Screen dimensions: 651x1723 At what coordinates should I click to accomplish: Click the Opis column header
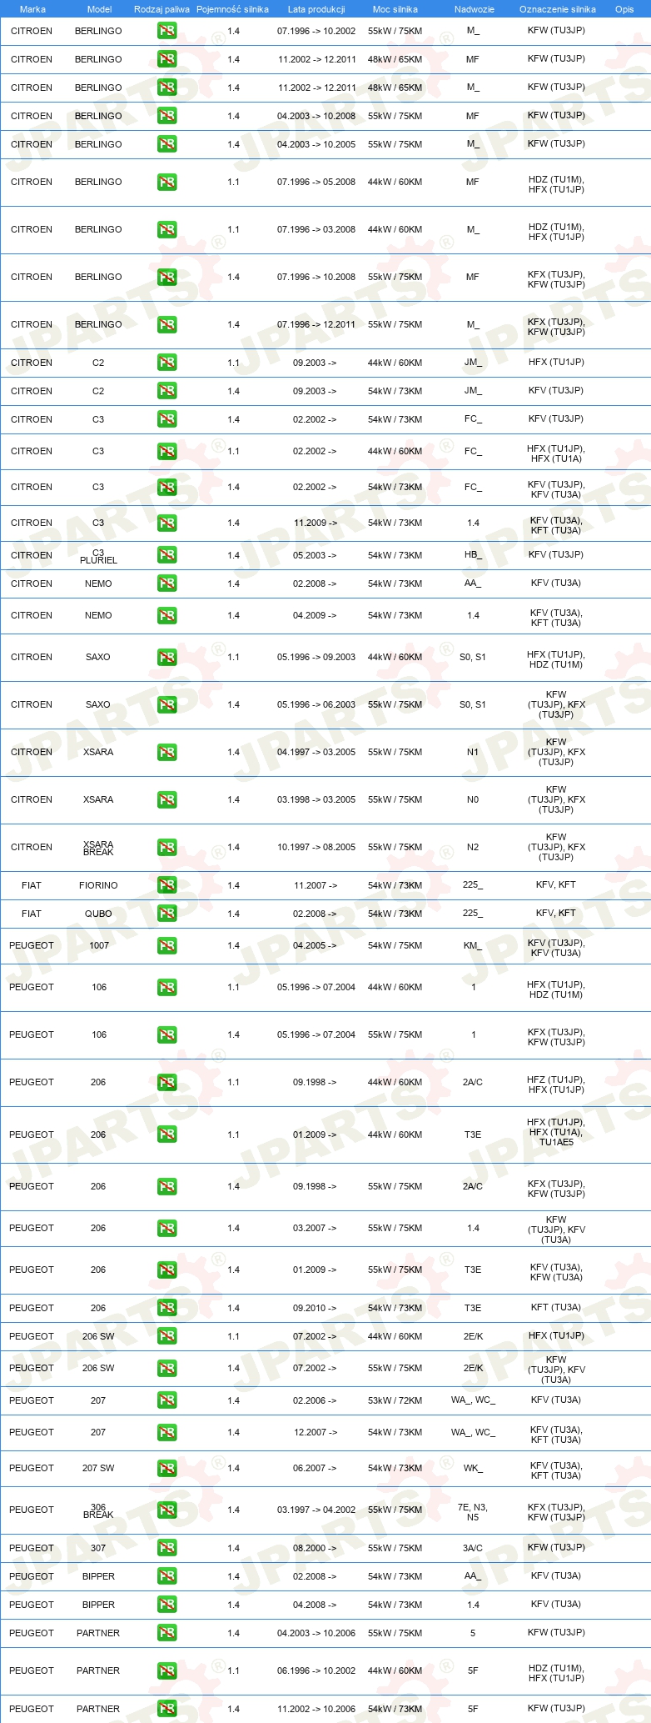coord(624,9)
